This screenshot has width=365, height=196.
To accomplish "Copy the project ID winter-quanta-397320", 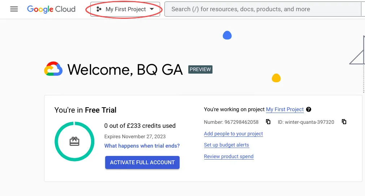I will (344, 122).
